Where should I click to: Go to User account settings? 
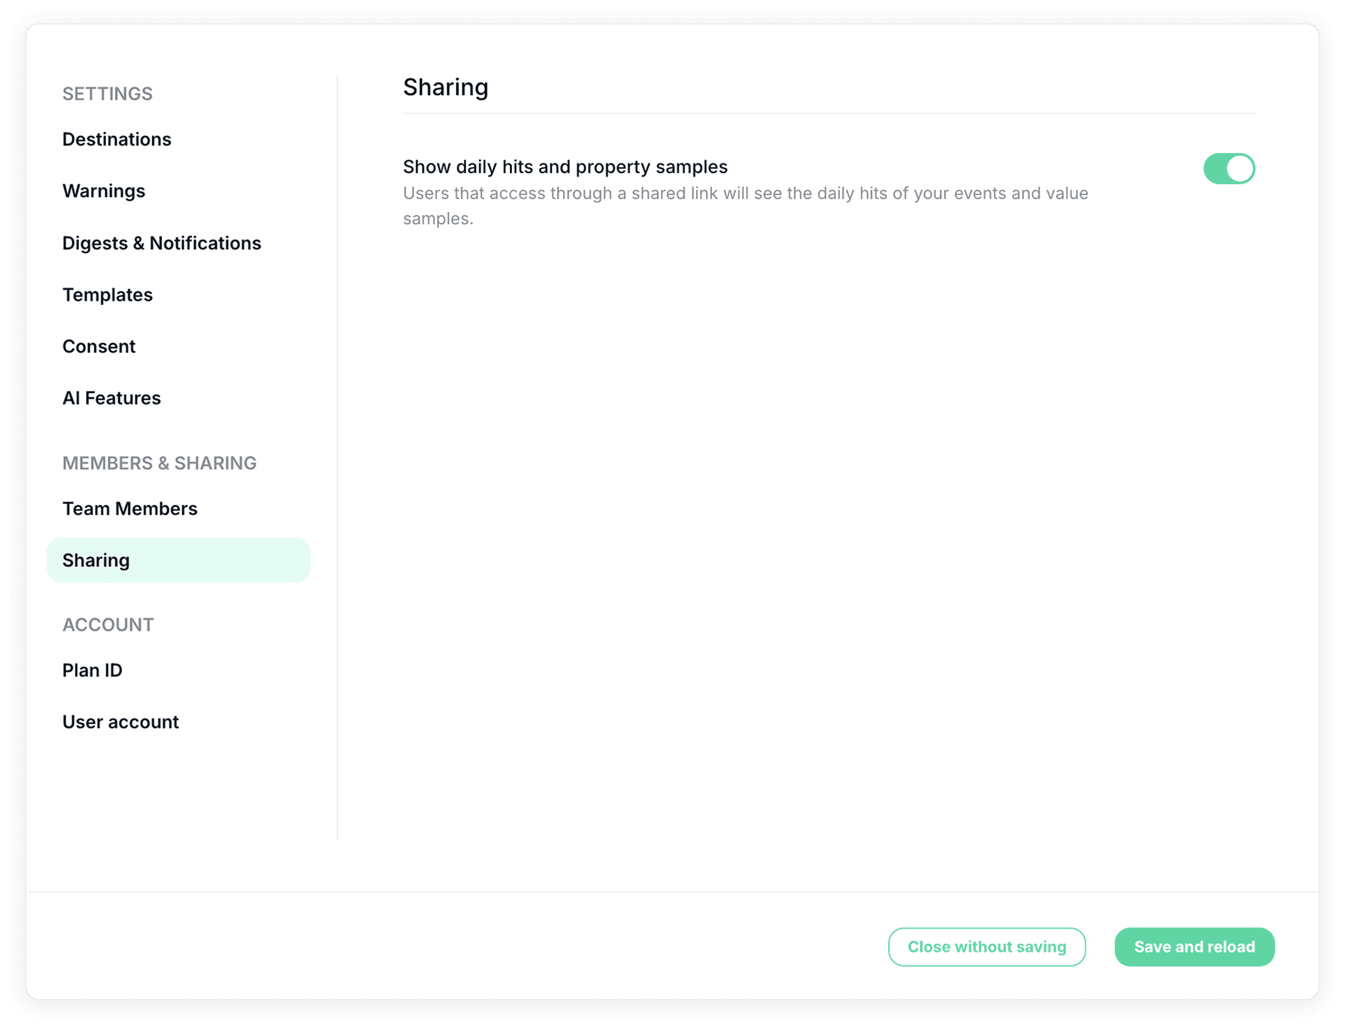tap(120, 722)
